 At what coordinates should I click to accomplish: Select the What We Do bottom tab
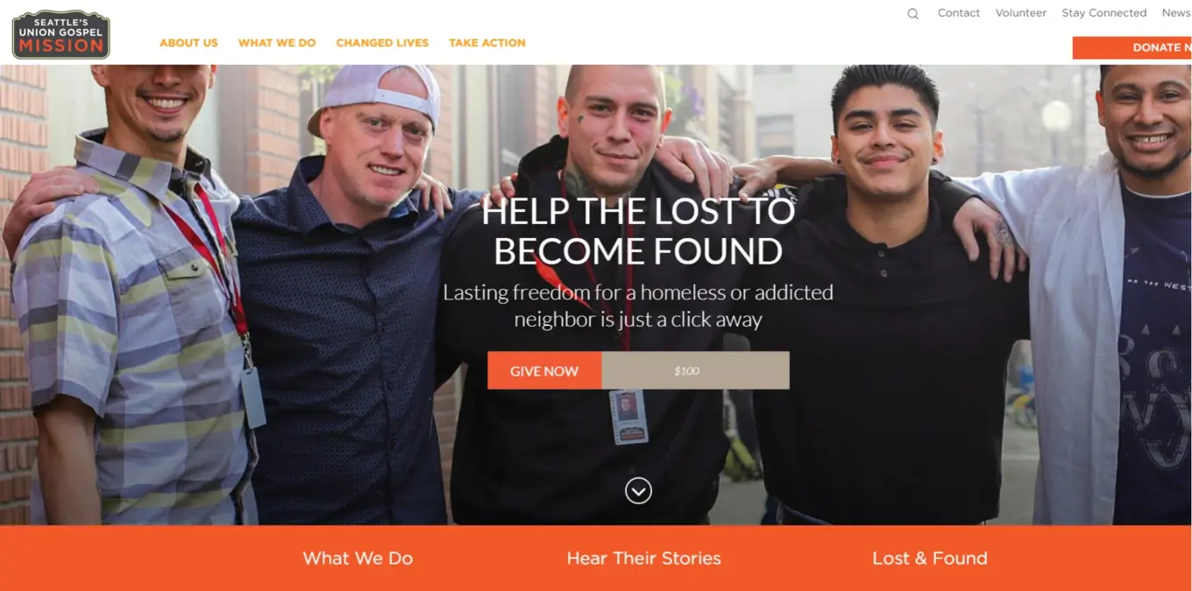point(358,559)
